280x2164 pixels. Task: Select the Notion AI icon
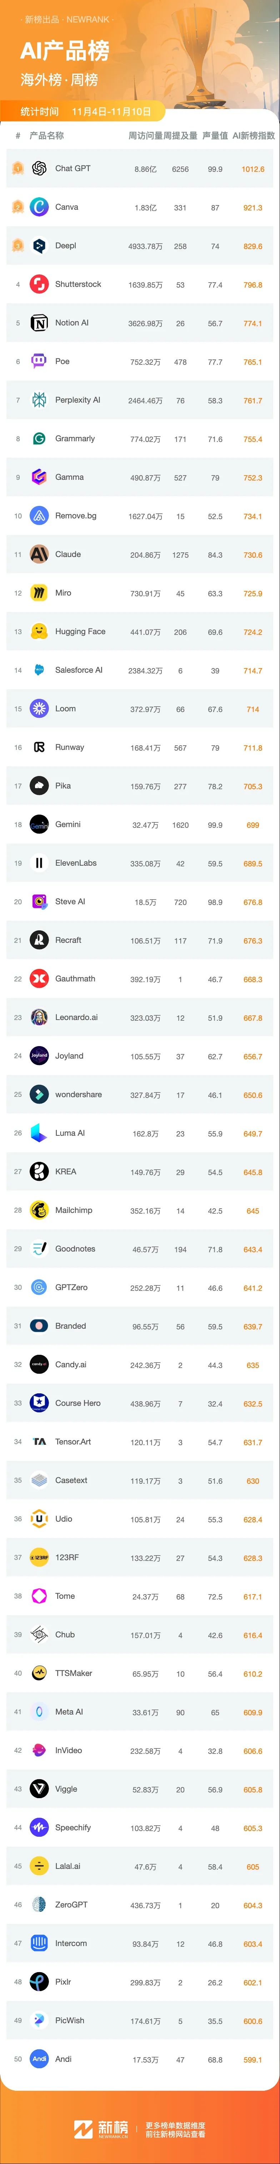pos(39,323)
